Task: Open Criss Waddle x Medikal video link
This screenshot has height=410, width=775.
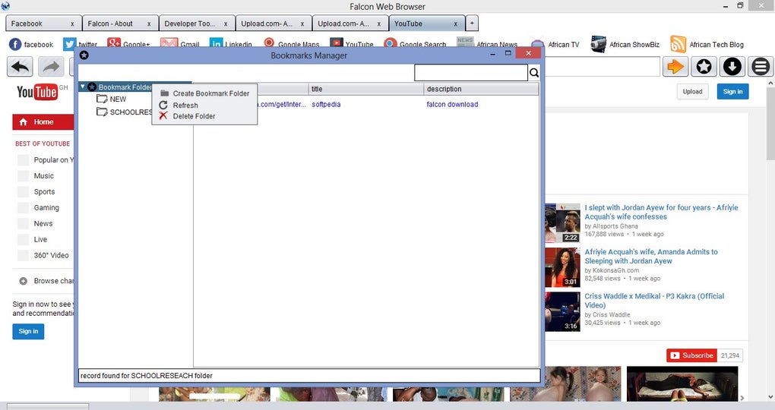Action: pos(654,301)
